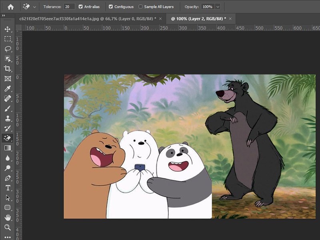
Task: Open the Opacity dropdown arrow
Action: tap(217, 7)
